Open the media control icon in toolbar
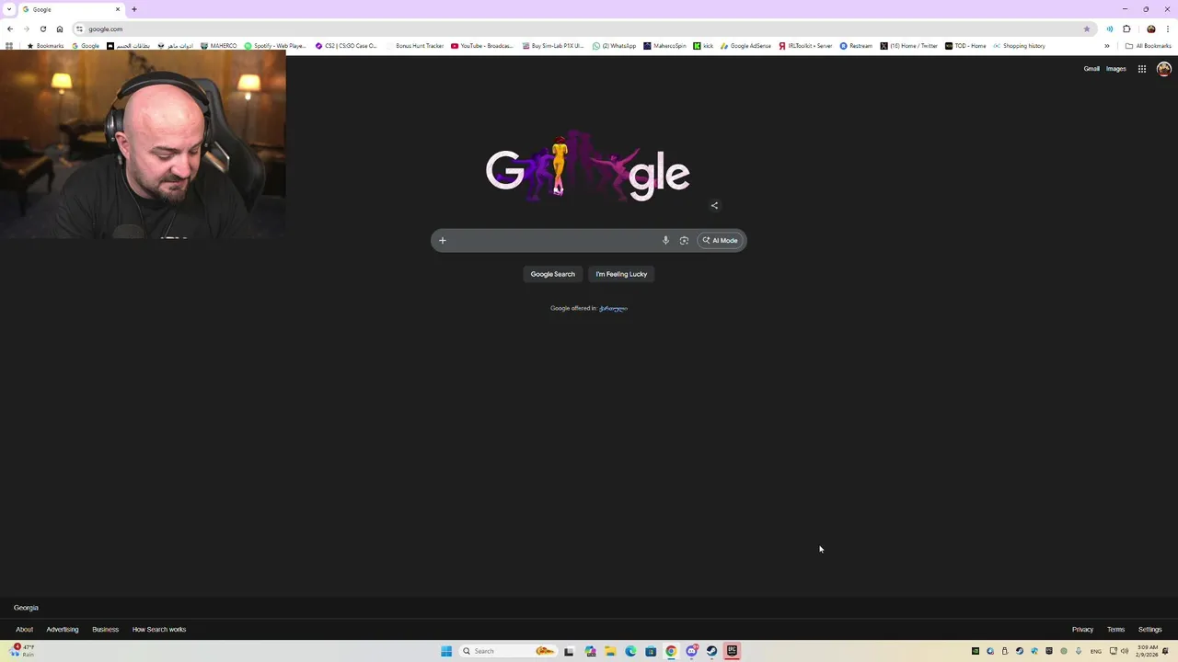 click(x=1110, y=29)
